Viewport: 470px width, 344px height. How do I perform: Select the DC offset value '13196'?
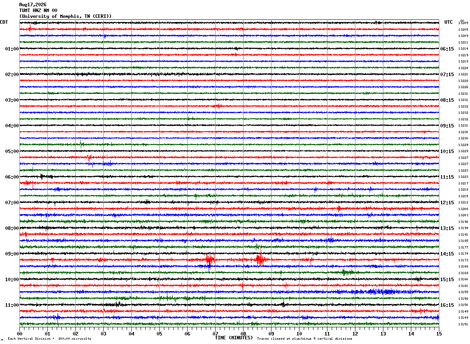coord(463,222)
